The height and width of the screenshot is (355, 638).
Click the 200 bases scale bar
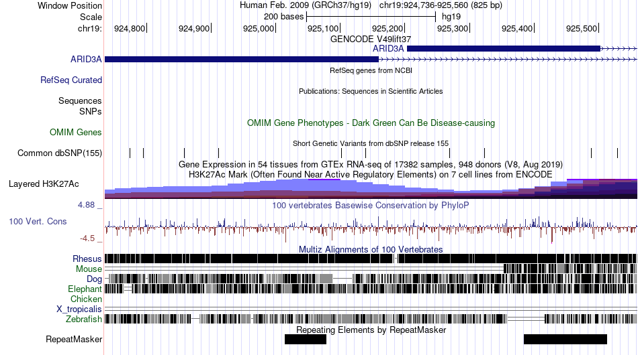point(371,17)
